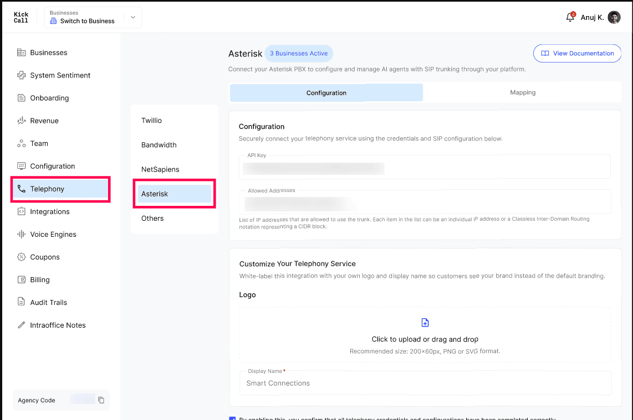Toggle the confirmation checkbox at bottom
This screenshot has width=633, height=420.
[232, 418]
